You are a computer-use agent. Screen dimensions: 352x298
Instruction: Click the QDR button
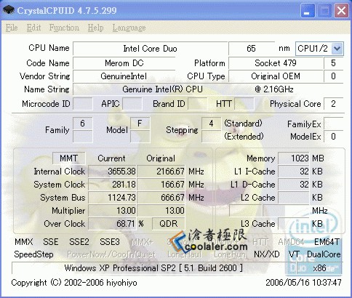(169, 224)
